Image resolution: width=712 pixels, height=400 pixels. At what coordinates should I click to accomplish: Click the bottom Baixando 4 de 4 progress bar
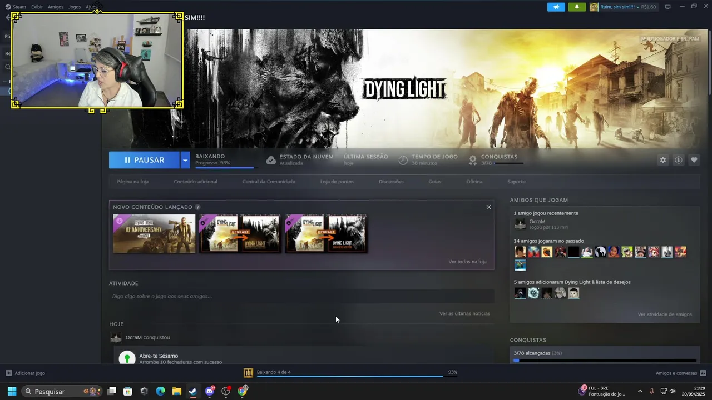tap(357, 377)
